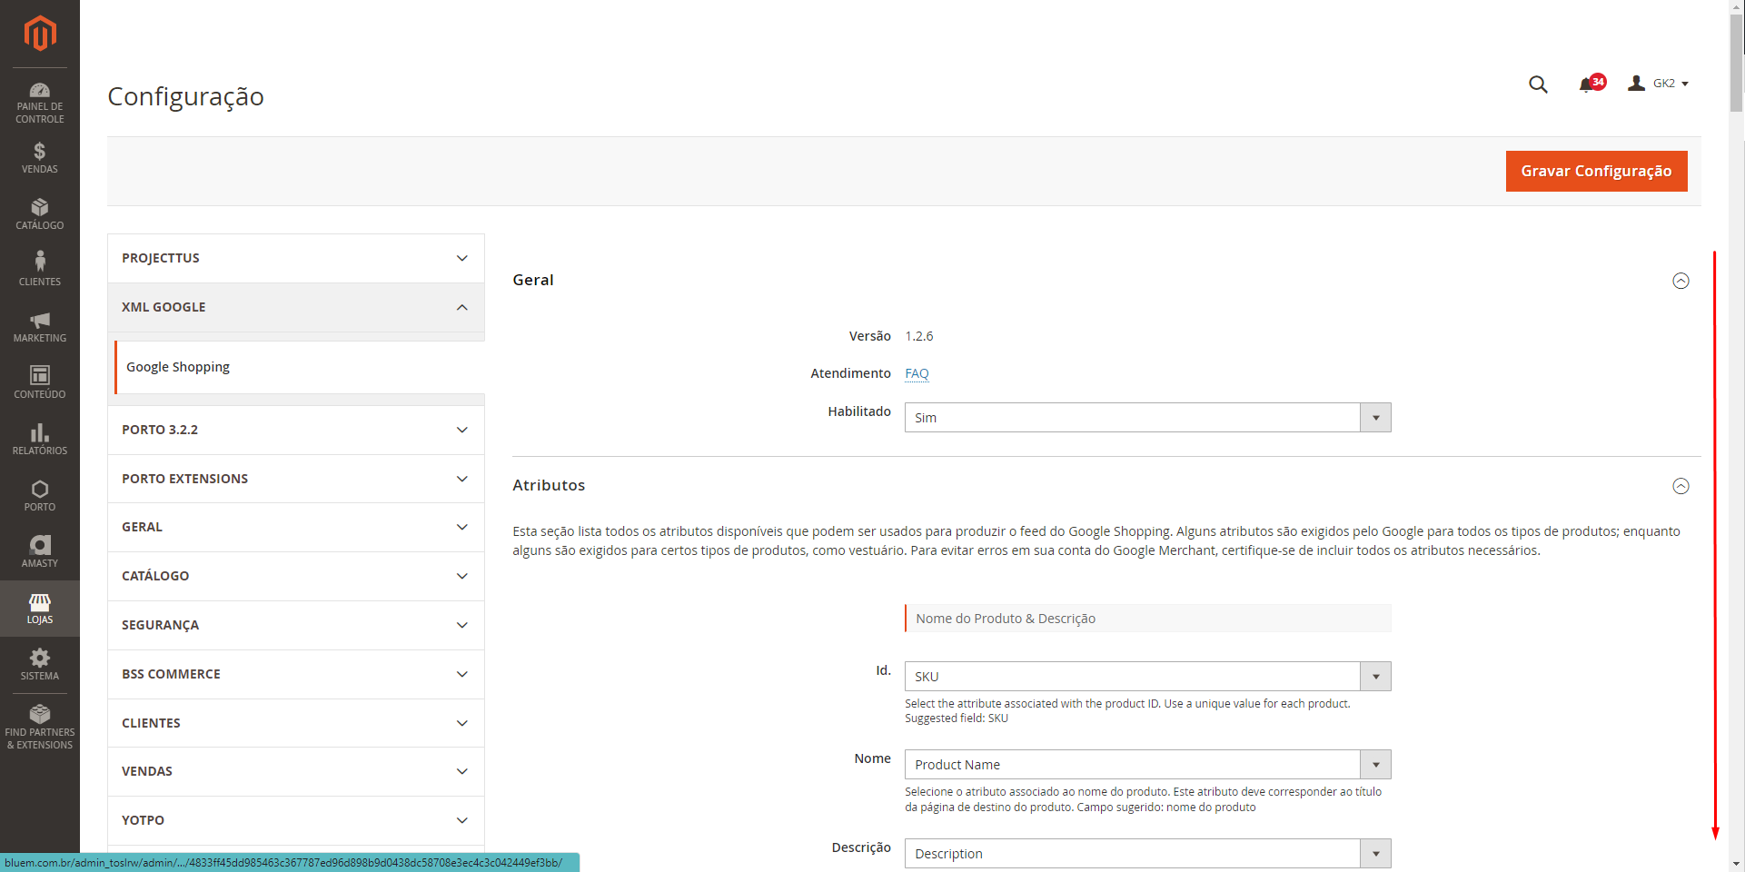The image size is (1745, 872).
Task: Collapse the Atributos section circle toggle
Action: point(1681,486)
